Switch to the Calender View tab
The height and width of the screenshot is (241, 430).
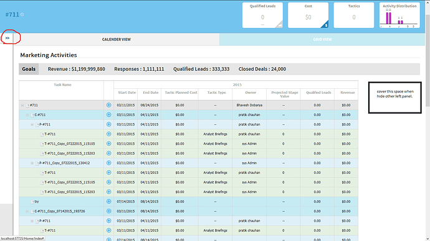tap(117, 39)
